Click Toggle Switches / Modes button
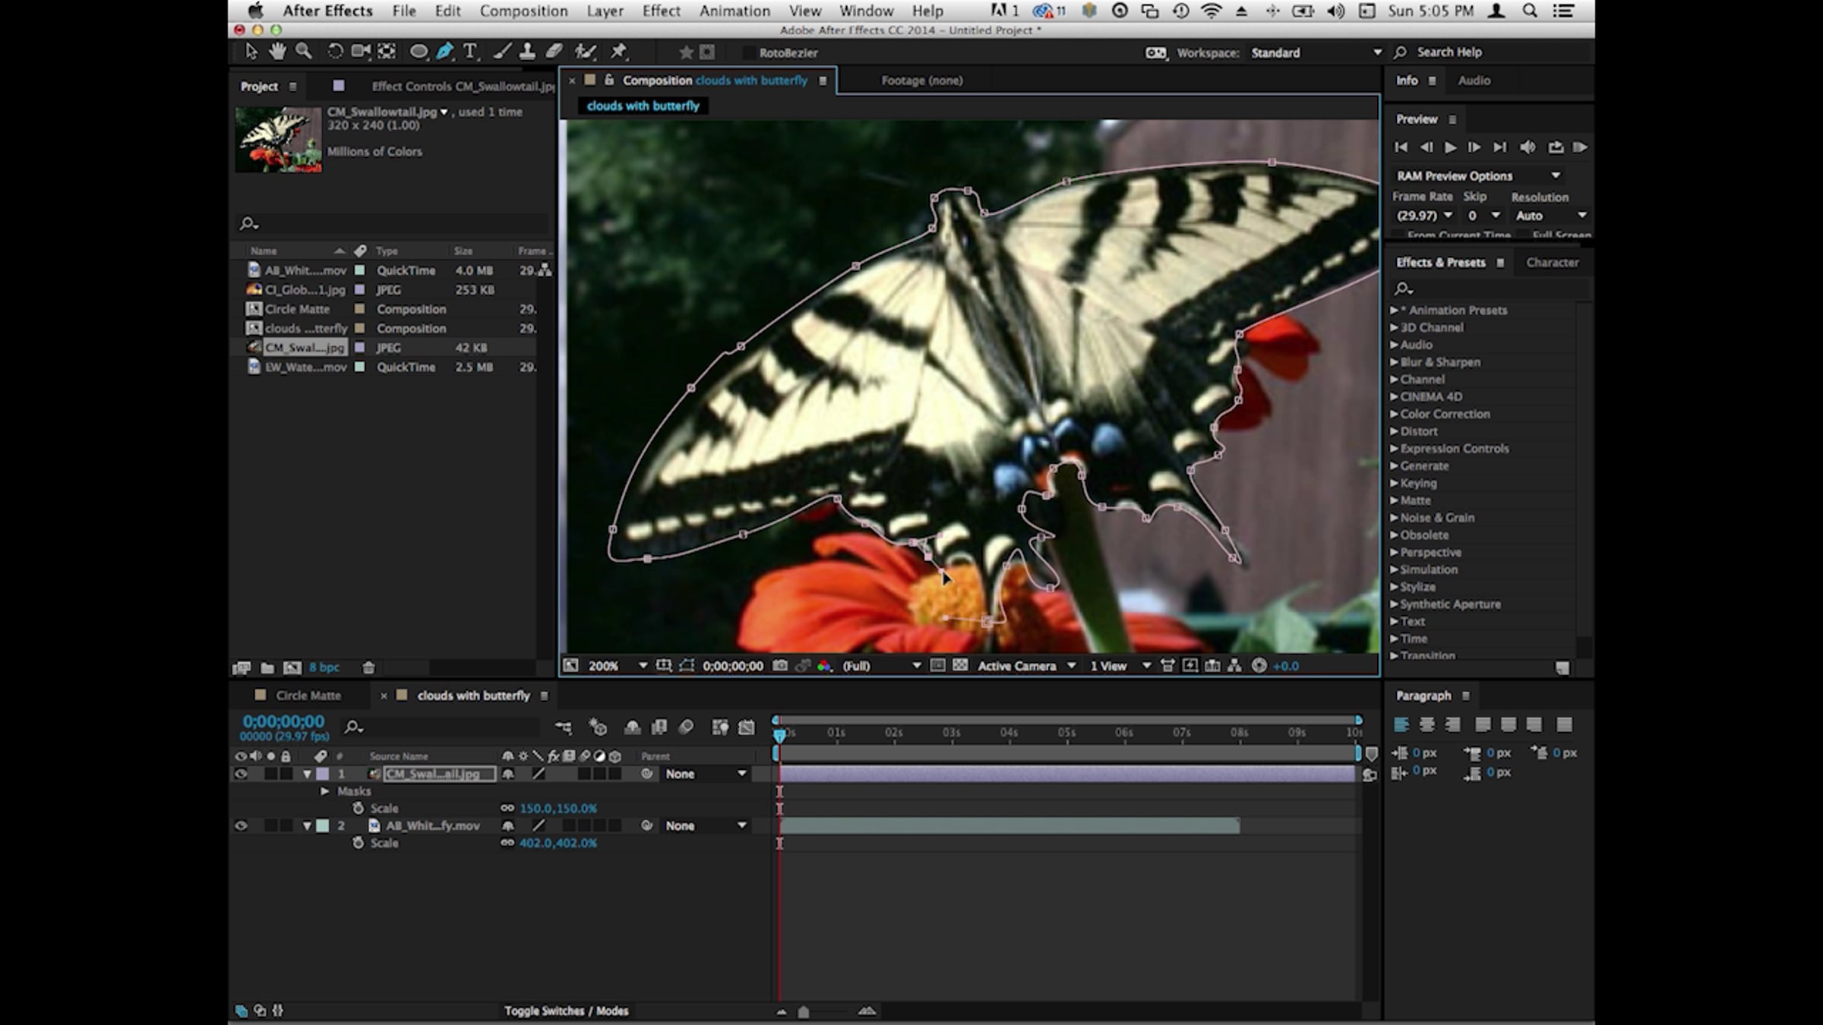1823x1025 pixels. click(566, 1011)
